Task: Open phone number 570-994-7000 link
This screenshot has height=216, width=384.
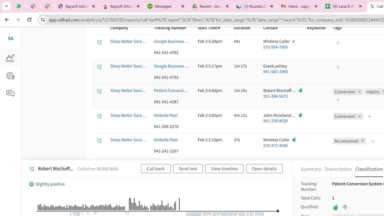Action: coord(275,47)
